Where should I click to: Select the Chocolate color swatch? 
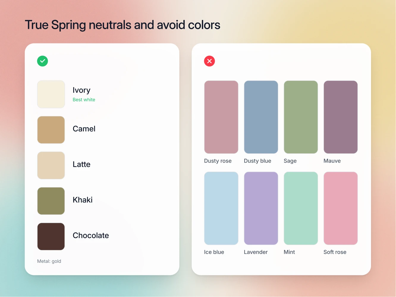[x=51, y=237]
